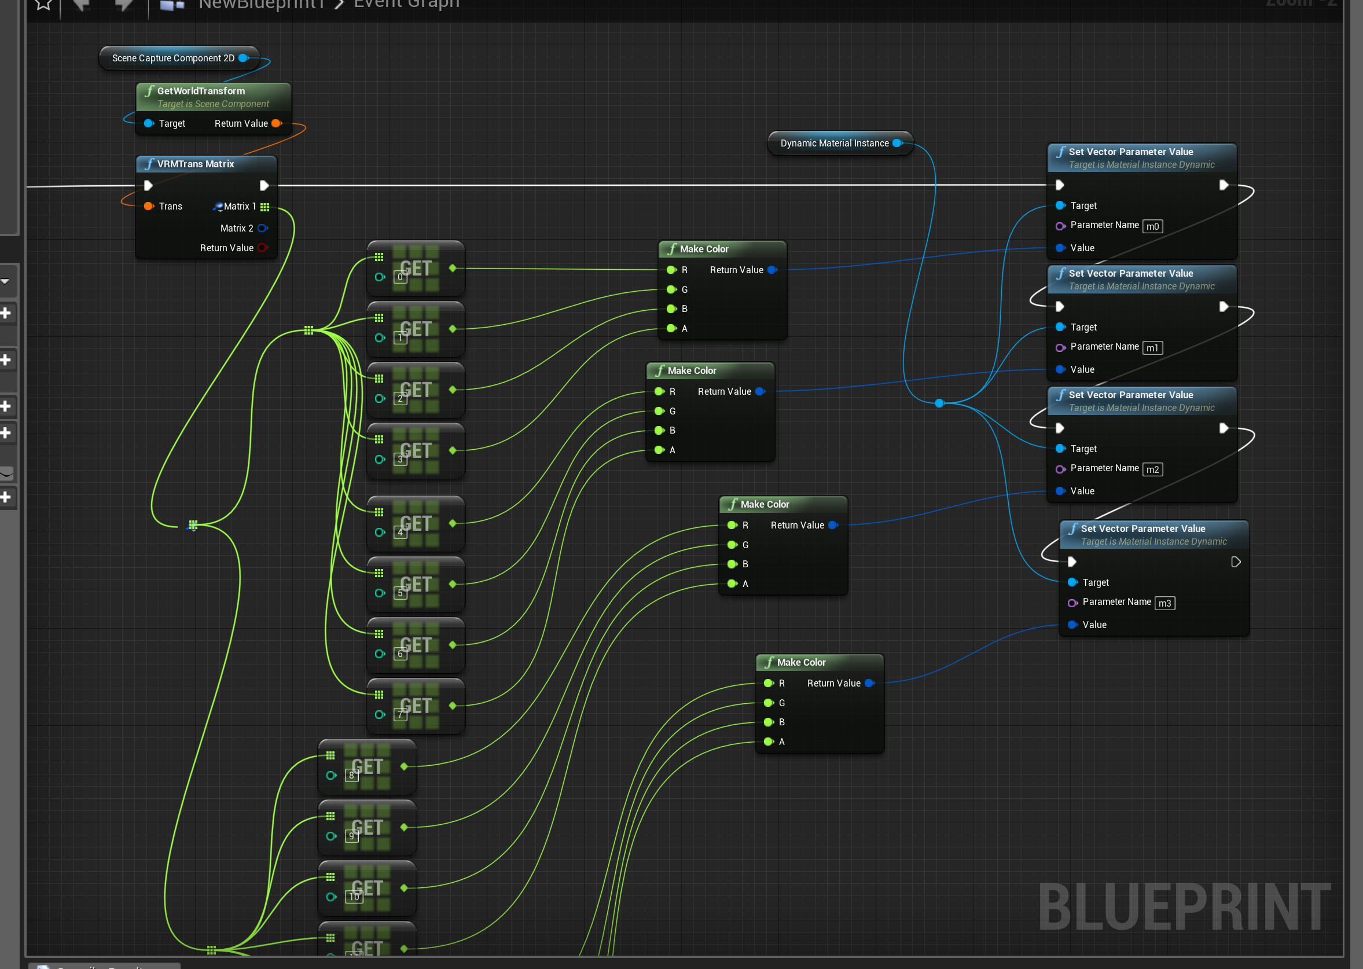The image size is (1363, 969).
Task: Open the NewBlueprint1 breadcrumb
Action: tap(262, 5)
